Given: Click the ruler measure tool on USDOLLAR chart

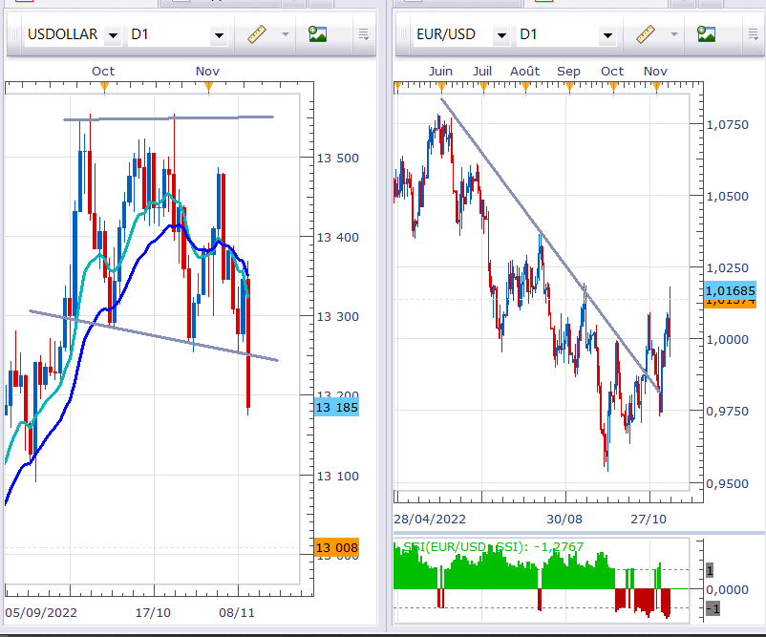Looking at the screenshot, I should click(256, 35).
